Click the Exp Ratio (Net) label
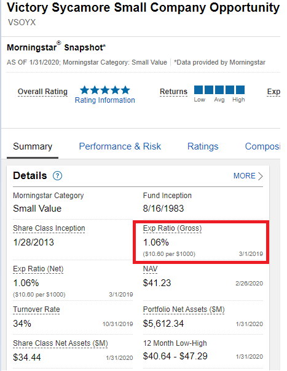This screenshot has width=287, height=371. point(38,269)
